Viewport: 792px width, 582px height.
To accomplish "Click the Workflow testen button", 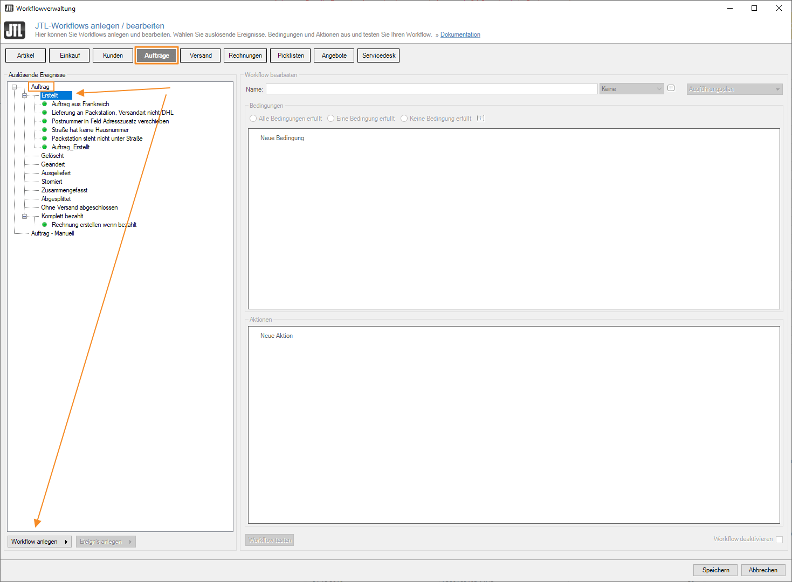I will click(x=270, y=540).
